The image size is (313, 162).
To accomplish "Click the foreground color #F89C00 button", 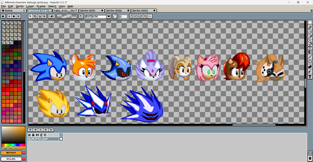I will 11,153.
